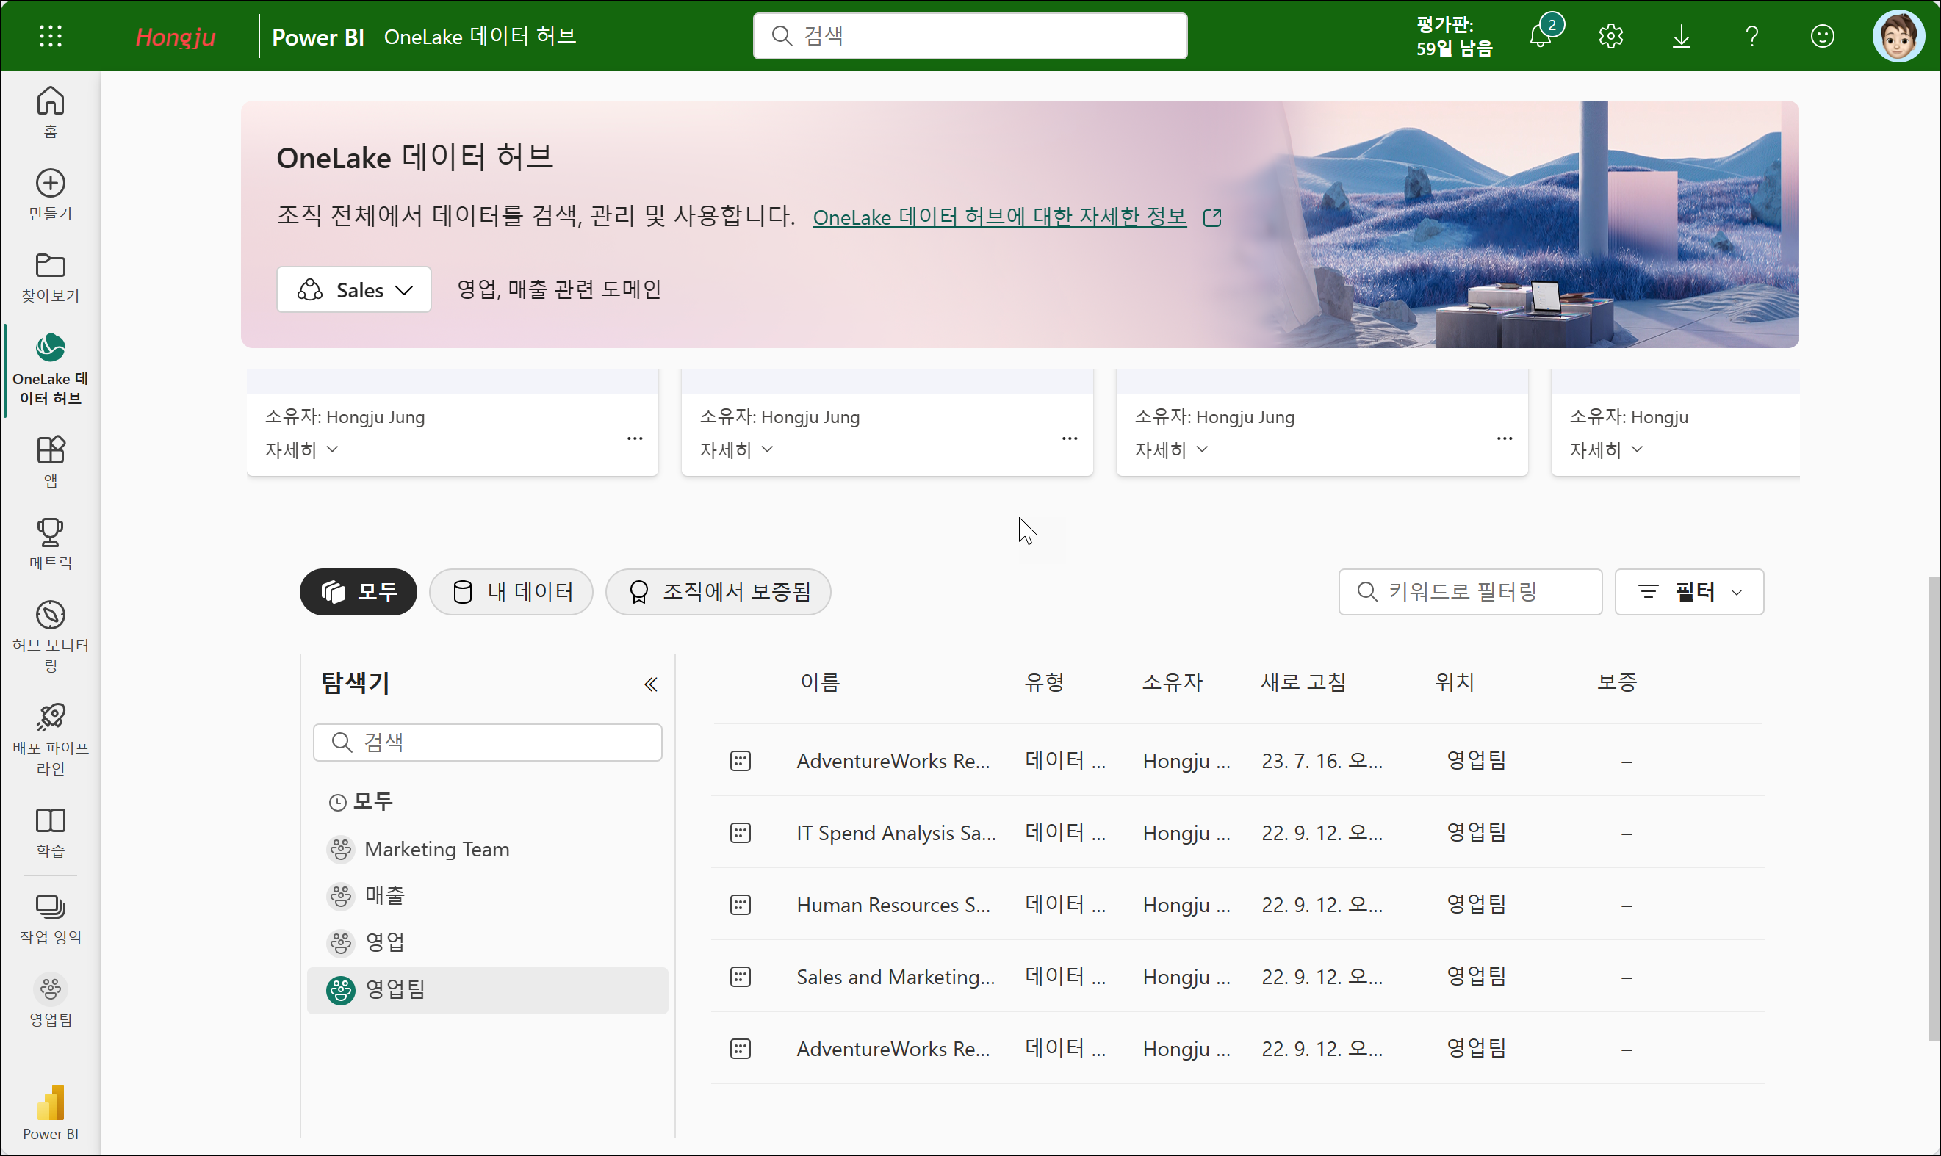Select Marketing Team workspace in explorer

pyautogui.click(x=436, y=849)
